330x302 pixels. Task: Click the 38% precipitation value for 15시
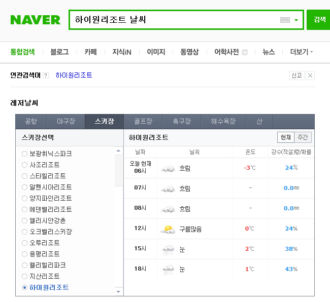click(291, 249)
